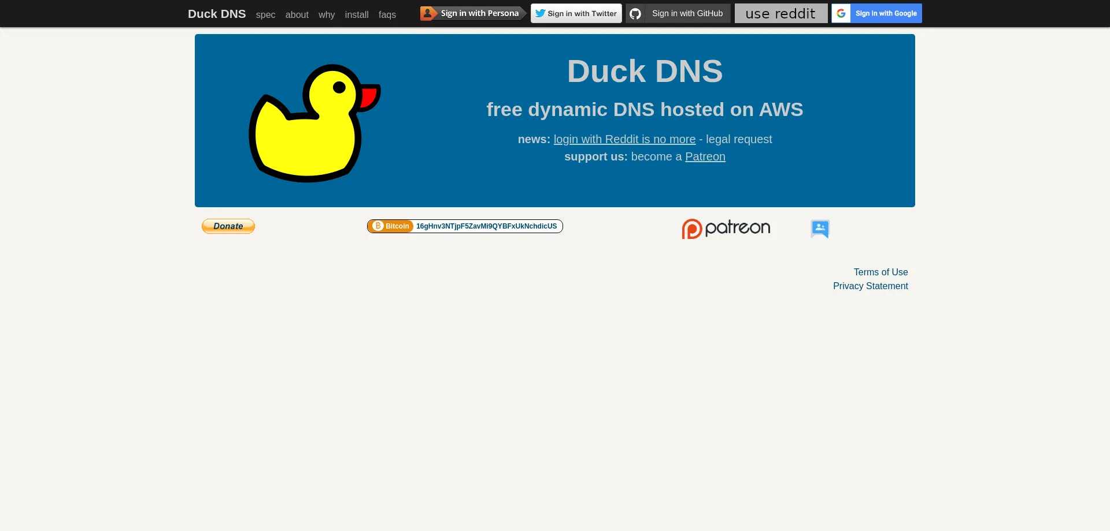Sign in with GitHub
Screen dimensions: 1110x531
point(678,13)
